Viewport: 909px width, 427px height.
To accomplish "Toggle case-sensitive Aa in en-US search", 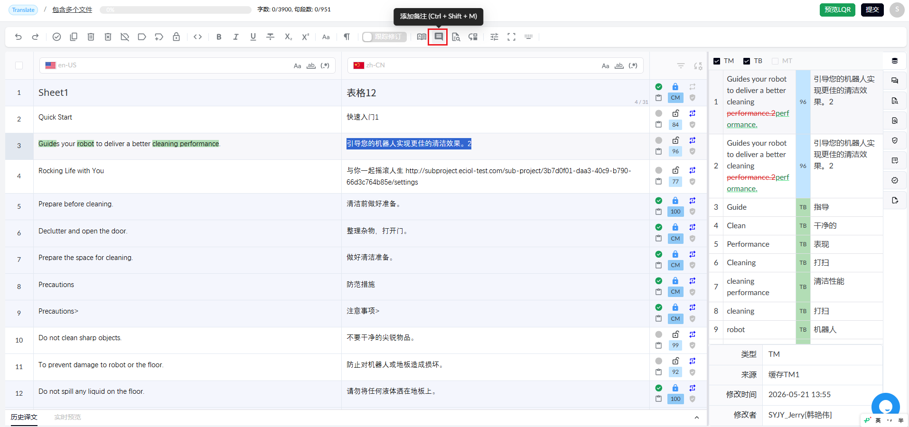I will click(297, 65).
